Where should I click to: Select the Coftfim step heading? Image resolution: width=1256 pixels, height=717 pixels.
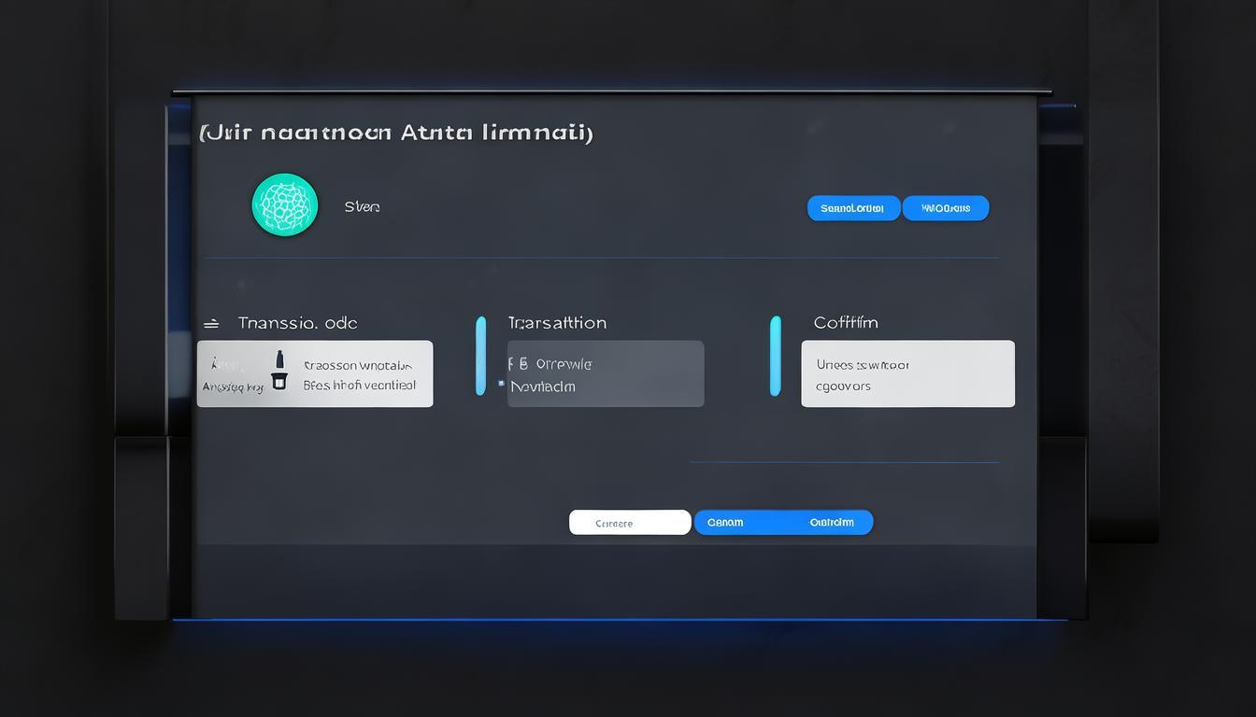(846, 323)
